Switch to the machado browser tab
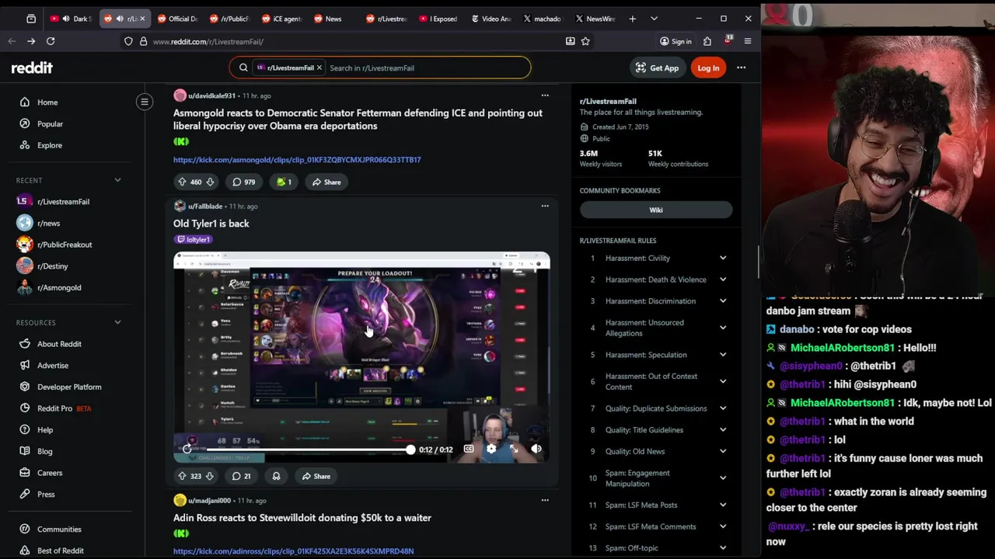Screen dimensions: 995x559 click(543, 19)
